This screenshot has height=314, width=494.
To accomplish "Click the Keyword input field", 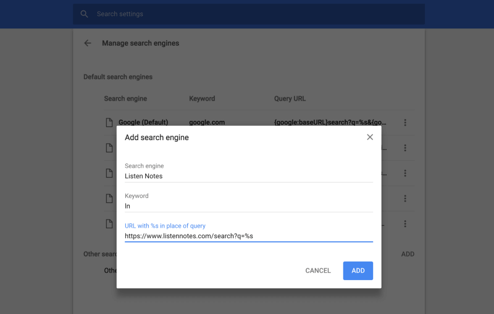I will pyautogui.click(x=249, y=206).
